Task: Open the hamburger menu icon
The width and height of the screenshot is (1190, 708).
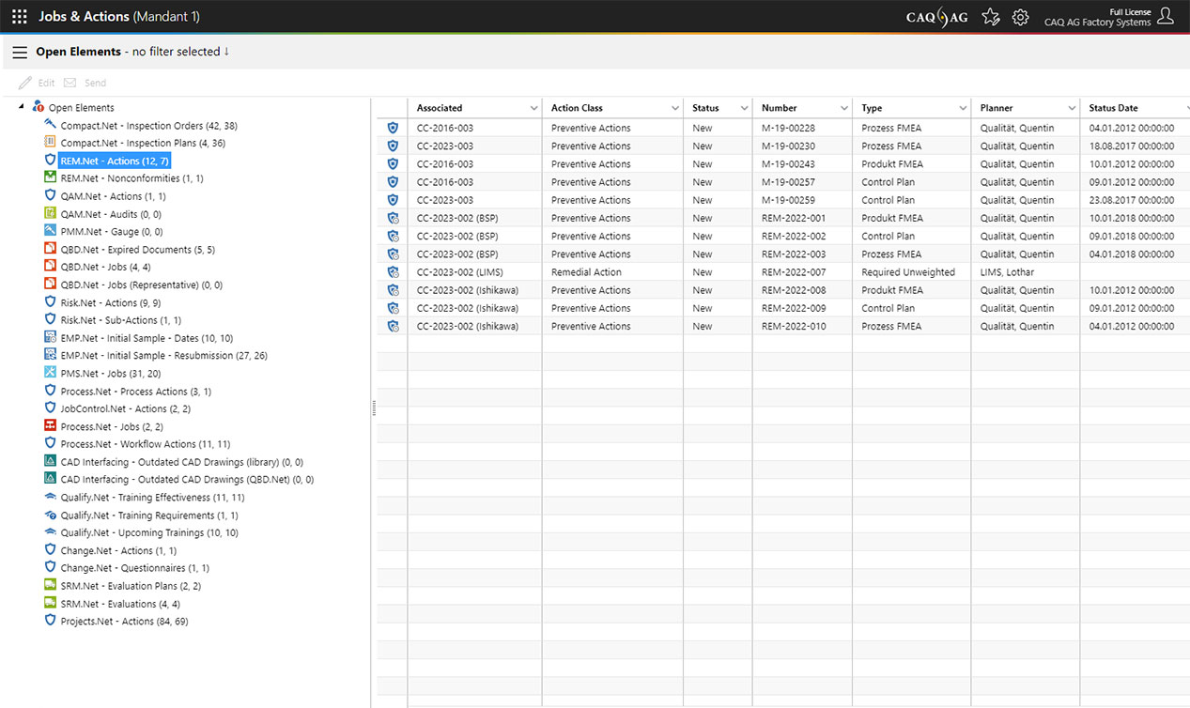Action: point(20,53)
